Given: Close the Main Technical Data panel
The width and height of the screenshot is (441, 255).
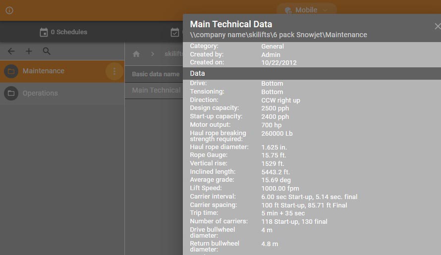Looking at the screenshot, I should pos(437,26).
